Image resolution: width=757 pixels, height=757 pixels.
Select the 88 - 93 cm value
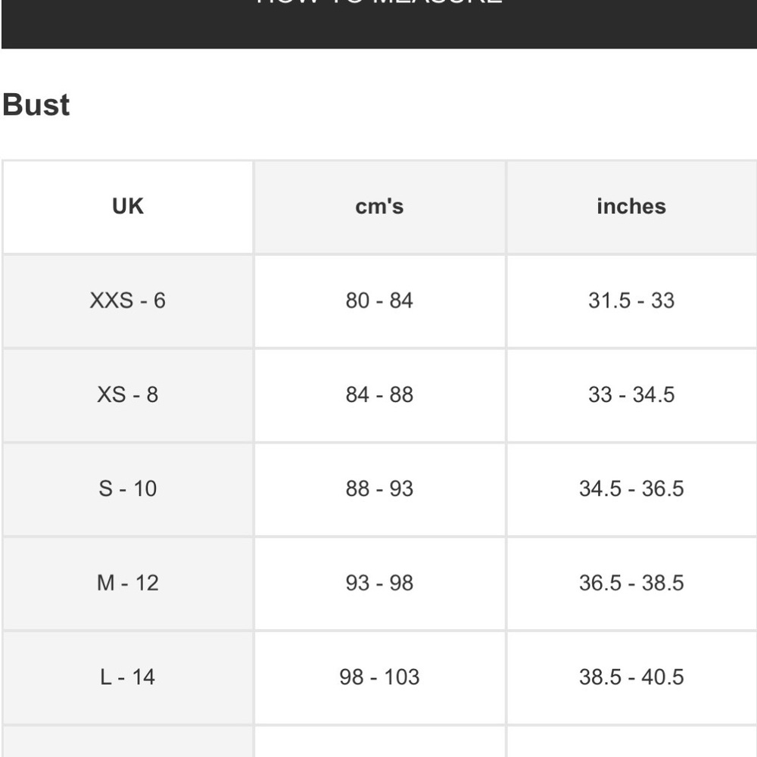(379, 488)
